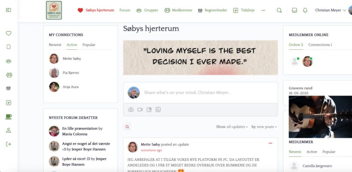Select Newest tab in Medlemmer widget
Screen dimensions: 352x172
tap(295, 152)
